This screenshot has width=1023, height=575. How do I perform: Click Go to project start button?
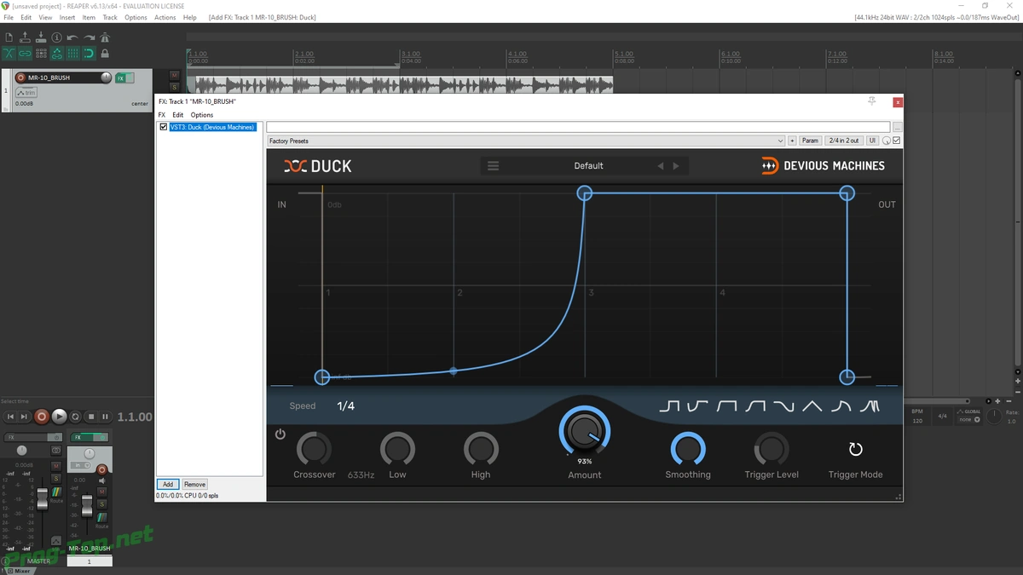click(10, 417)
